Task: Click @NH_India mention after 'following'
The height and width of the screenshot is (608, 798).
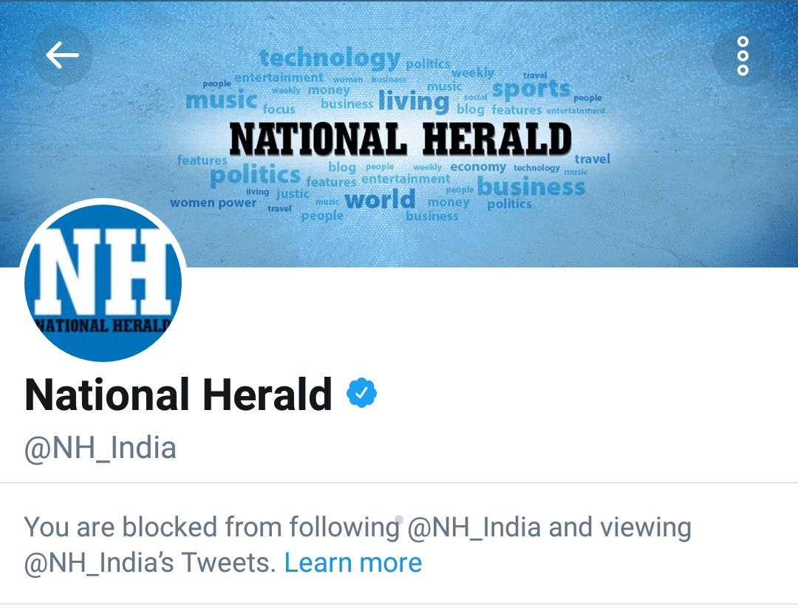Action: tap(474, 527)
